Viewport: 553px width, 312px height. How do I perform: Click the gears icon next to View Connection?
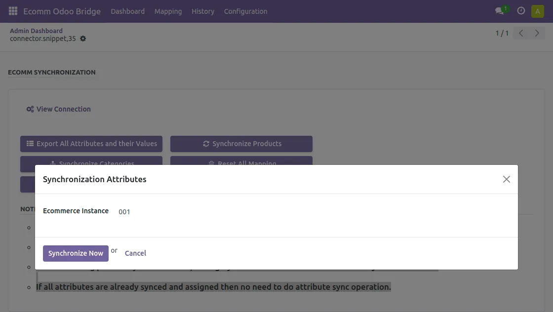[x=30, y=109]
